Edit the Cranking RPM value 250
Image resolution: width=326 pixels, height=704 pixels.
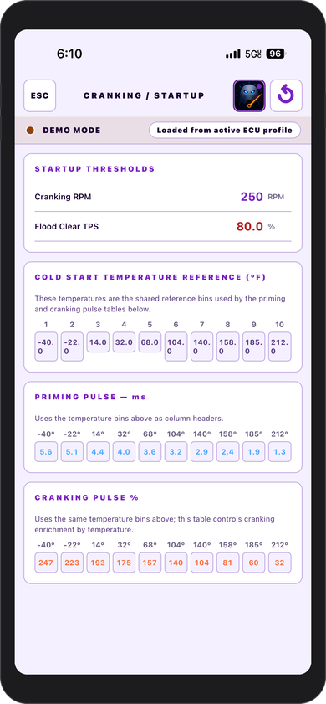click(x=252, y=197)
